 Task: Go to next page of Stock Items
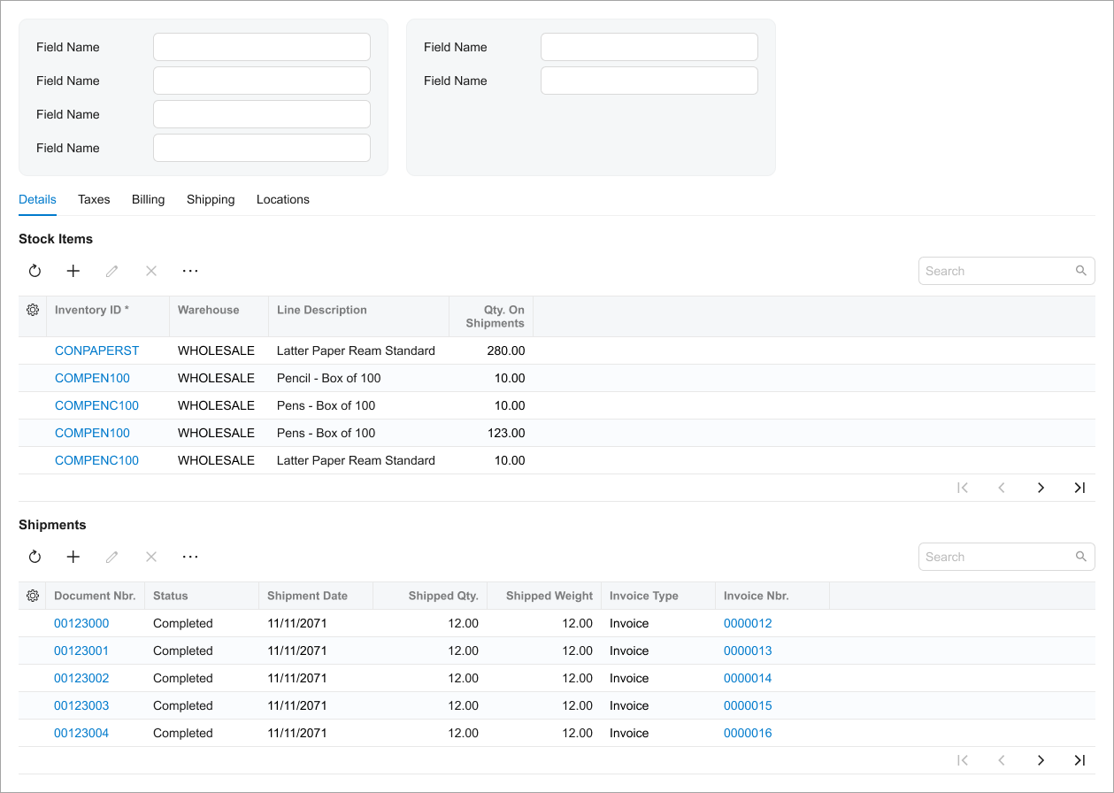point(1041,488)
